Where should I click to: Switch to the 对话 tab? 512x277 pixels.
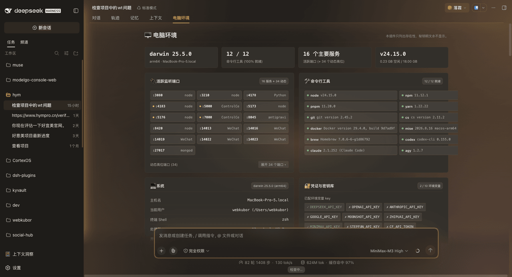point(96,18)
